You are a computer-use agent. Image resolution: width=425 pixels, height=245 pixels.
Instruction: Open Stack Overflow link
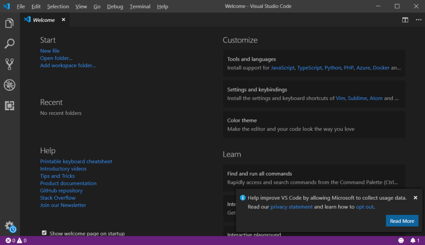(x=58, y=198)
